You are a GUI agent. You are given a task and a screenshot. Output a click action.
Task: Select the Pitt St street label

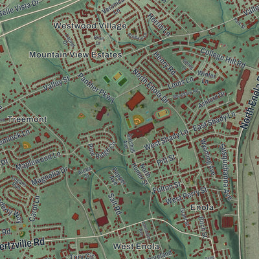(166, 161)
